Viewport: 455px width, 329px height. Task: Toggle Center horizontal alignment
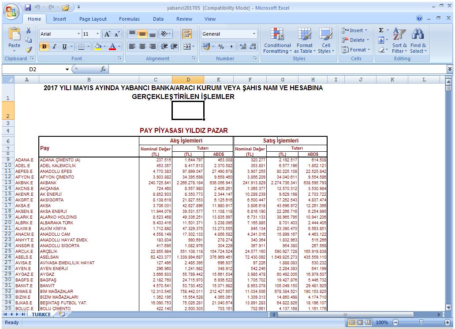pos(142,46)
